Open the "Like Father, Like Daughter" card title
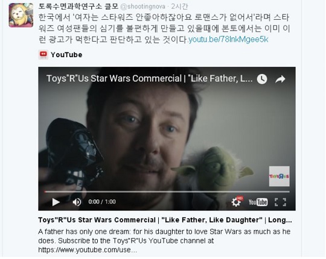326x259 pixels. (165, 220)
